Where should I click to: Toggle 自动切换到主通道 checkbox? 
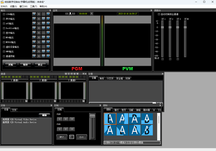point(159,14)
